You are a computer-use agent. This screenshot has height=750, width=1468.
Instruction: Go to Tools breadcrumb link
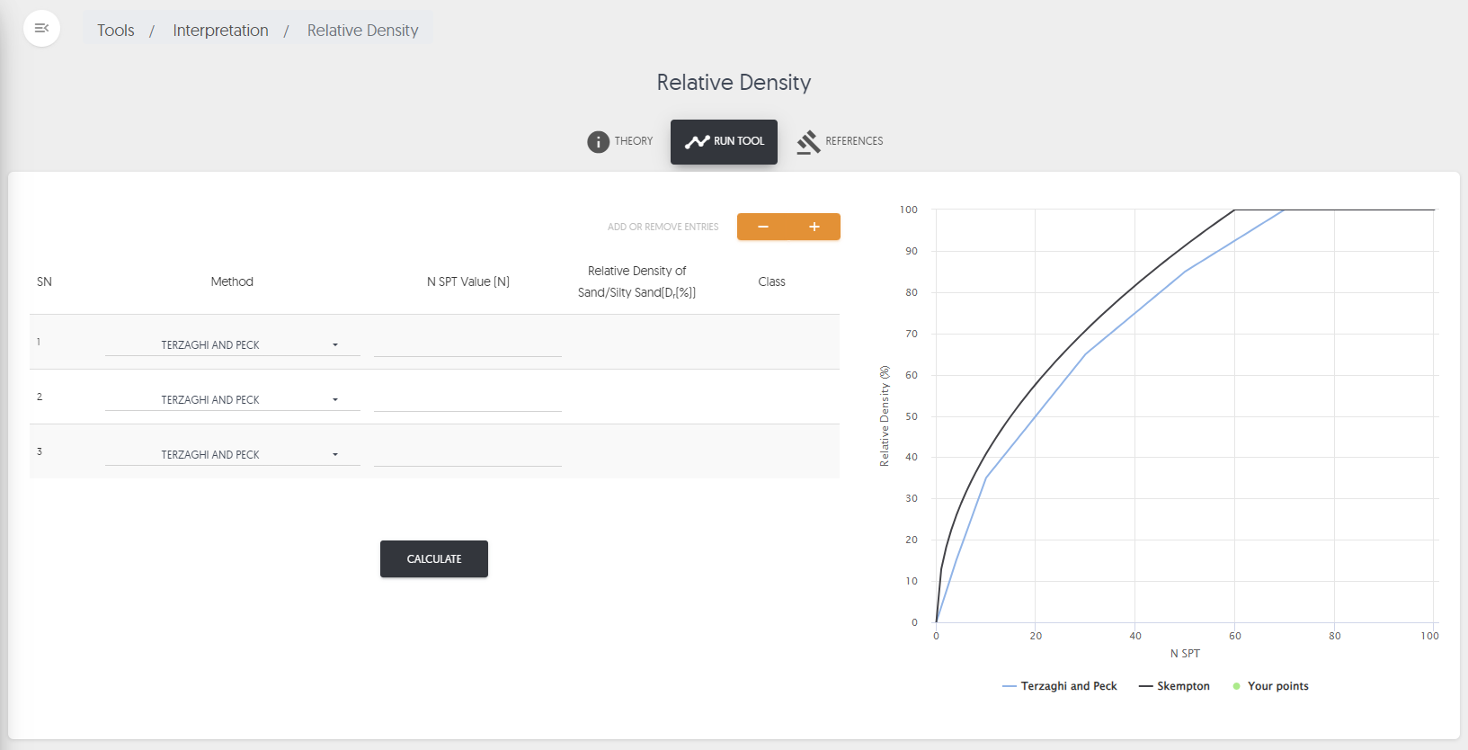(116, 31)
